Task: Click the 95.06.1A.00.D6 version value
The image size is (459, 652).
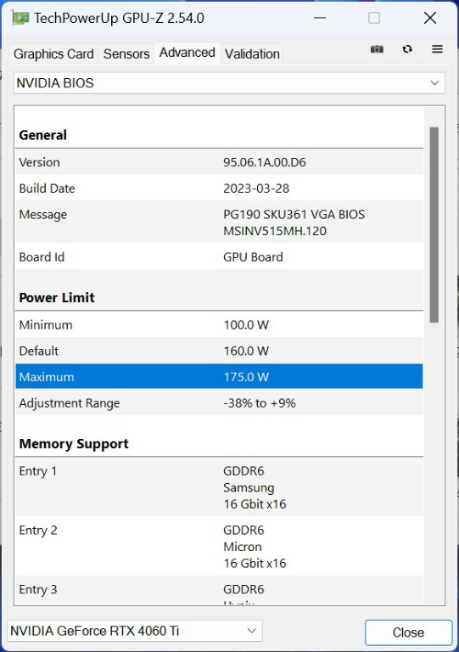Action: [x=265, y=162]
